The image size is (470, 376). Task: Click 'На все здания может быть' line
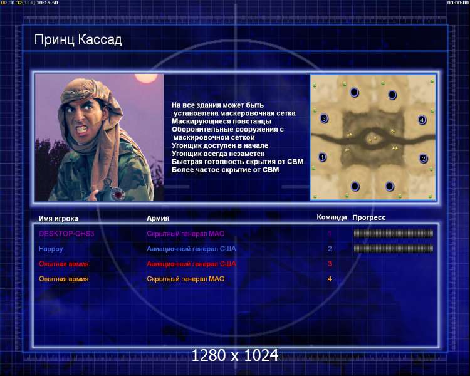(x=217, y=105)
